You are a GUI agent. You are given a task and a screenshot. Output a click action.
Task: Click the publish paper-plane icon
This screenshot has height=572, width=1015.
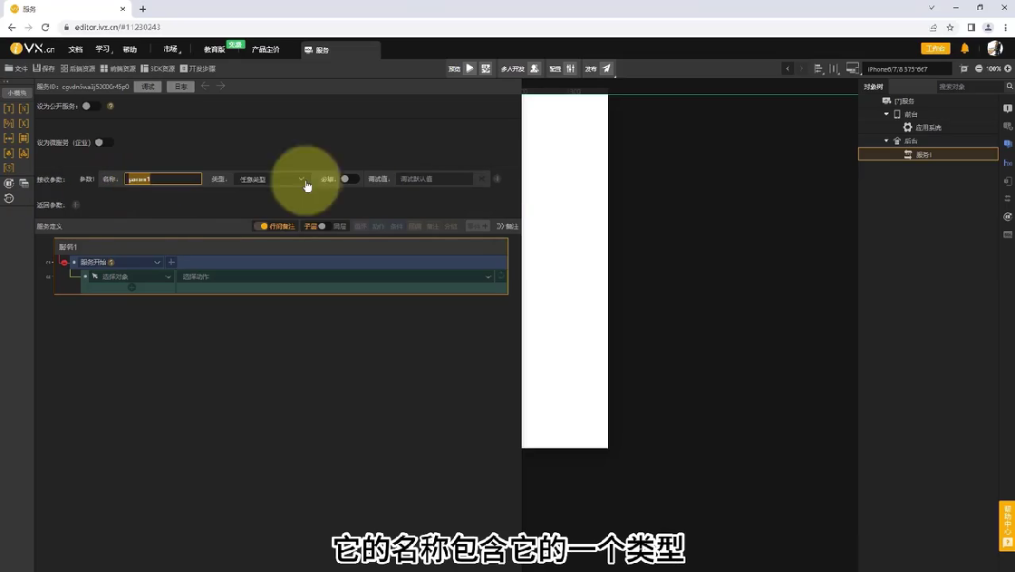click(x=606, y=68)
